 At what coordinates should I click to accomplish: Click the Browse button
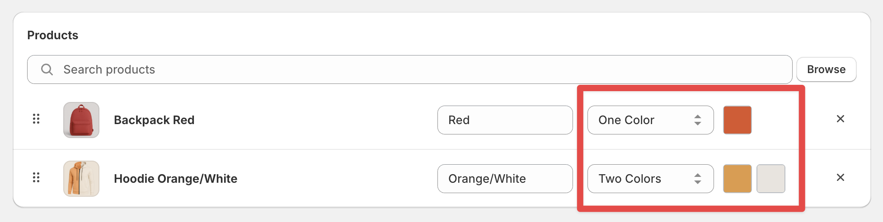click(x=826, y=69)
